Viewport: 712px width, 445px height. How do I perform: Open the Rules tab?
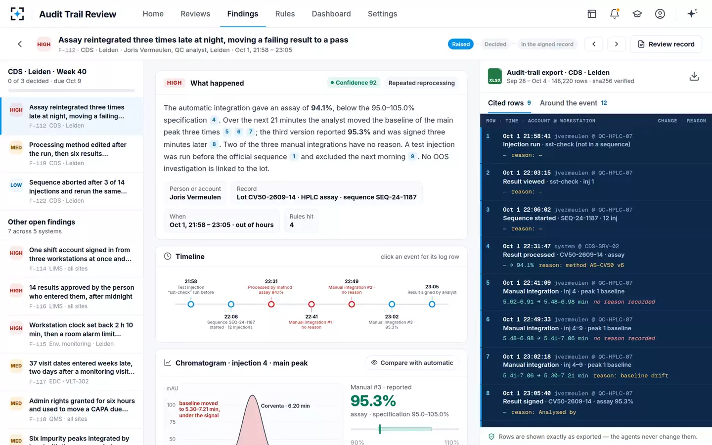(x=285, y=14)
